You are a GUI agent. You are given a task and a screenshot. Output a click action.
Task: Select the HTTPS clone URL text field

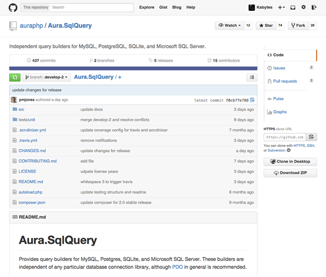coord(285,137)
